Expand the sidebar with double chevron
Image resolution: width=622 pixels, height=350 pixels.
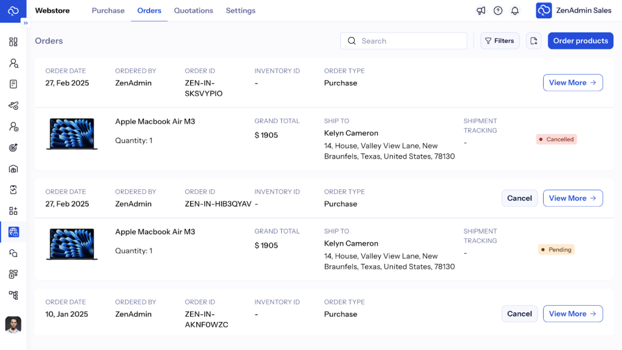[26, 23]
